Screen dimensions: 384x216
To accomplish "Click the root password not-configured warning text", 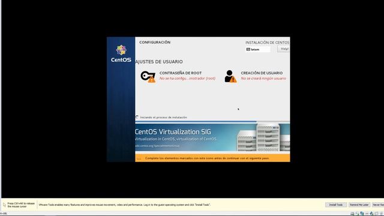I will coord(187,79).
